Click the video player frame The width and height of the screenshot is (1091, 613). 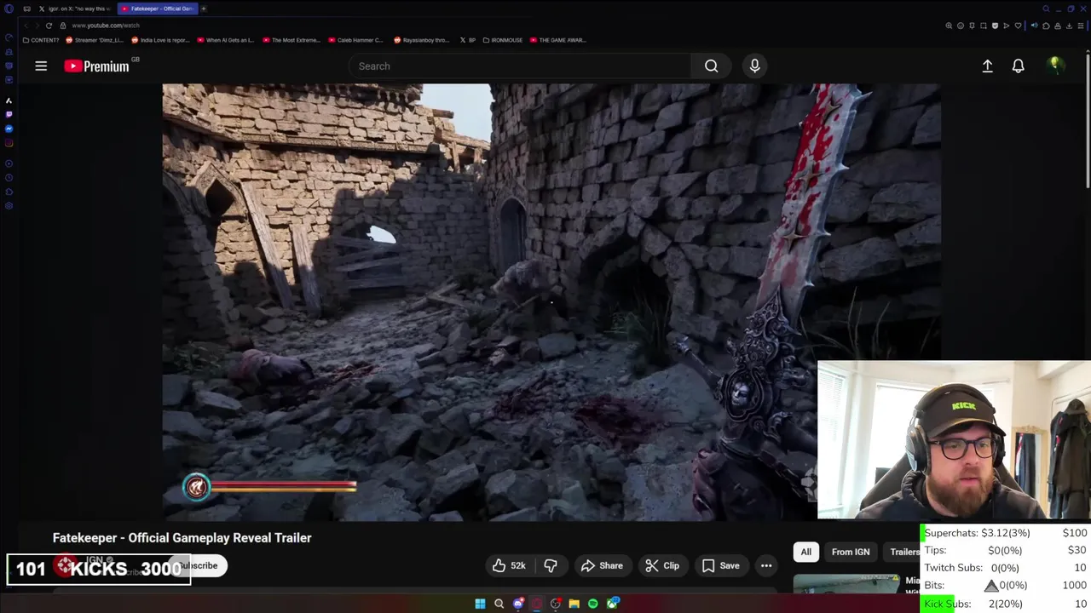(551, 301)
